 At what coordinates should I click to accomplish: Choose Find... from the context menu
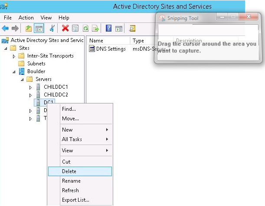[80, 109]
